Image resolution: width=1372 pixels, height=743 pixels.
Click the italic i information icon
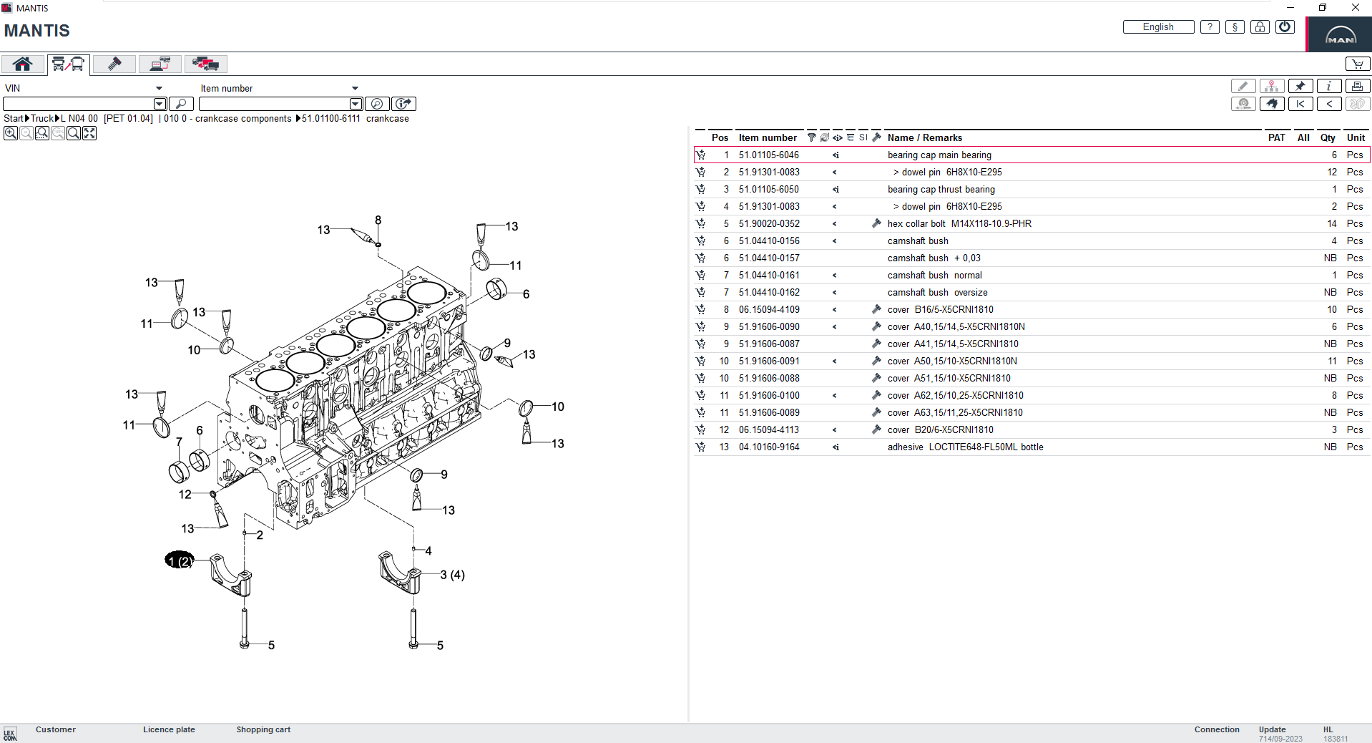click(1329, 86)
